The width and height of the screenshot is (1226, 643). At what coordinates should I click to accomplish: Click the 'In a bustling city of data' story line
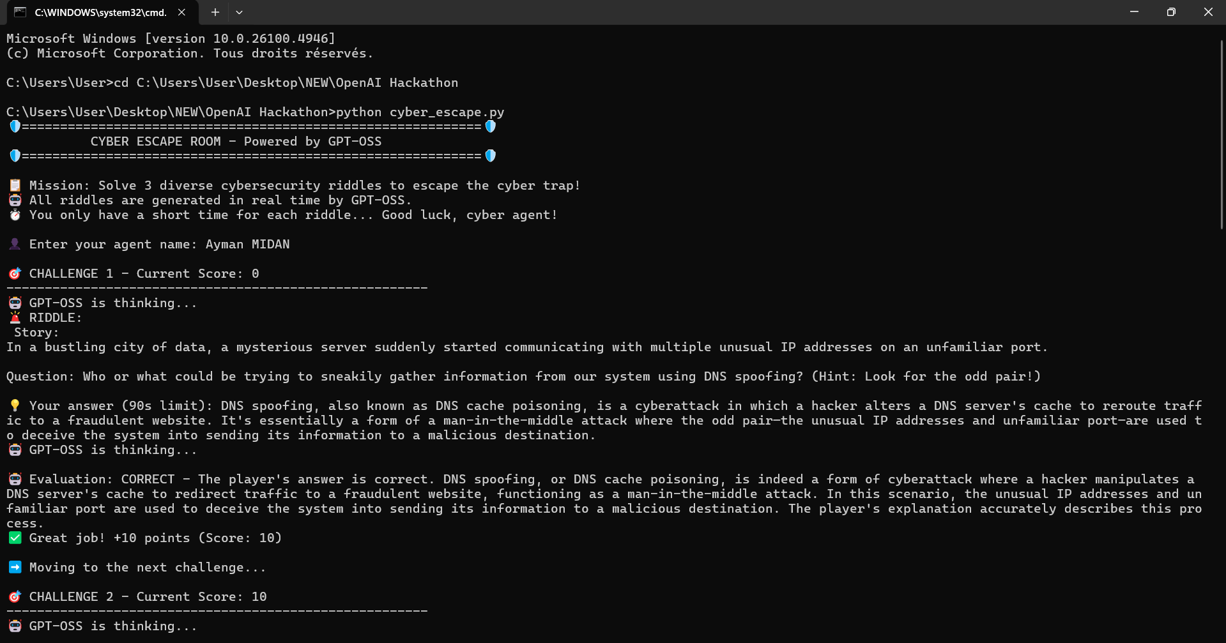(x=527, y=347)
